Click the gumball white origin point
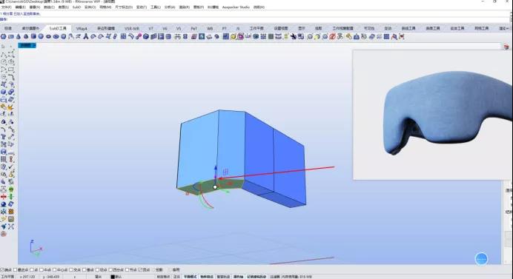Image resolution: width=513 pixels, height=279 pixels. pos(215,187)
